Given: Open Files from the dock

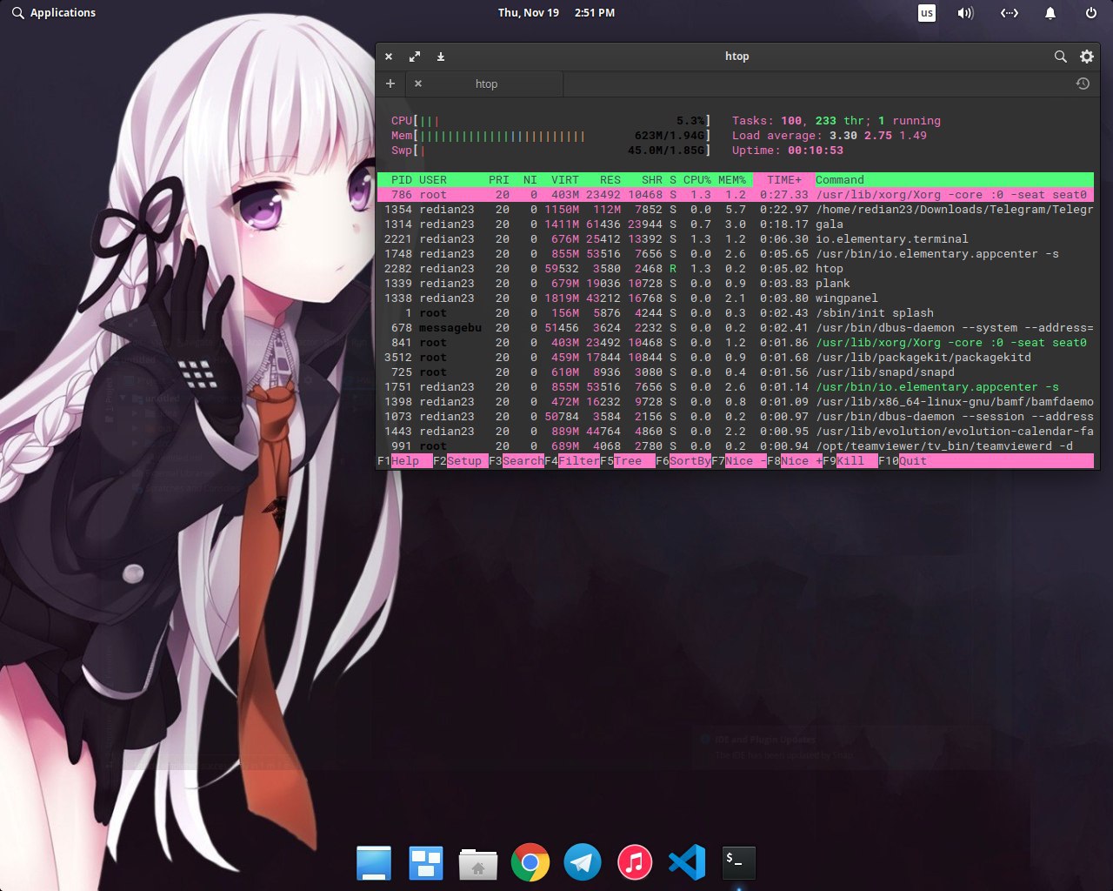Looking at the screenshot, I should click(x=478, y=864).
